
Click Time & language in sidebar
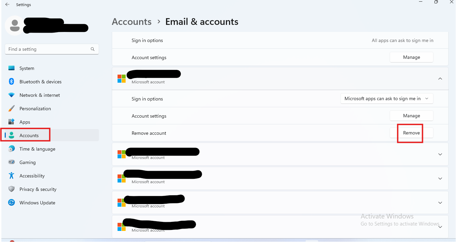click(37, 149)
